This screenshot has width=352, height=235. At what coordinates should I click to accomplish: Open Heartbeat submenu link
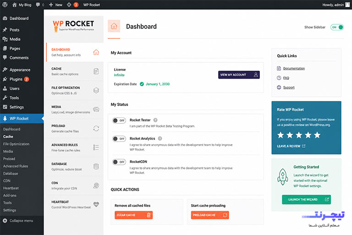point(11,188)
